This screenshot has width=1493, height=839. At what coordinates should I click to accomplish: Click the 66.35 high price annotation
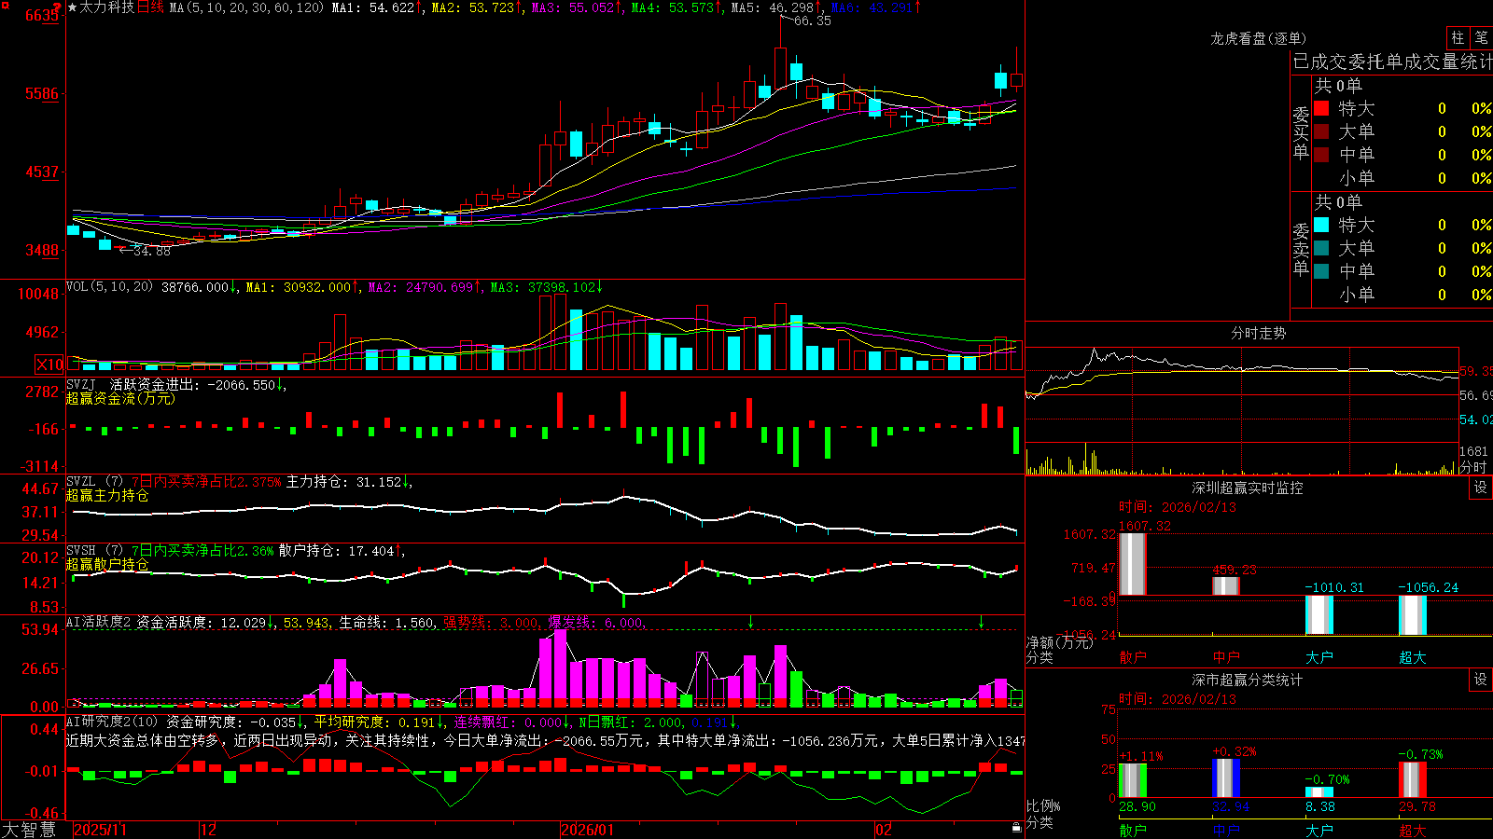[812, 21]
